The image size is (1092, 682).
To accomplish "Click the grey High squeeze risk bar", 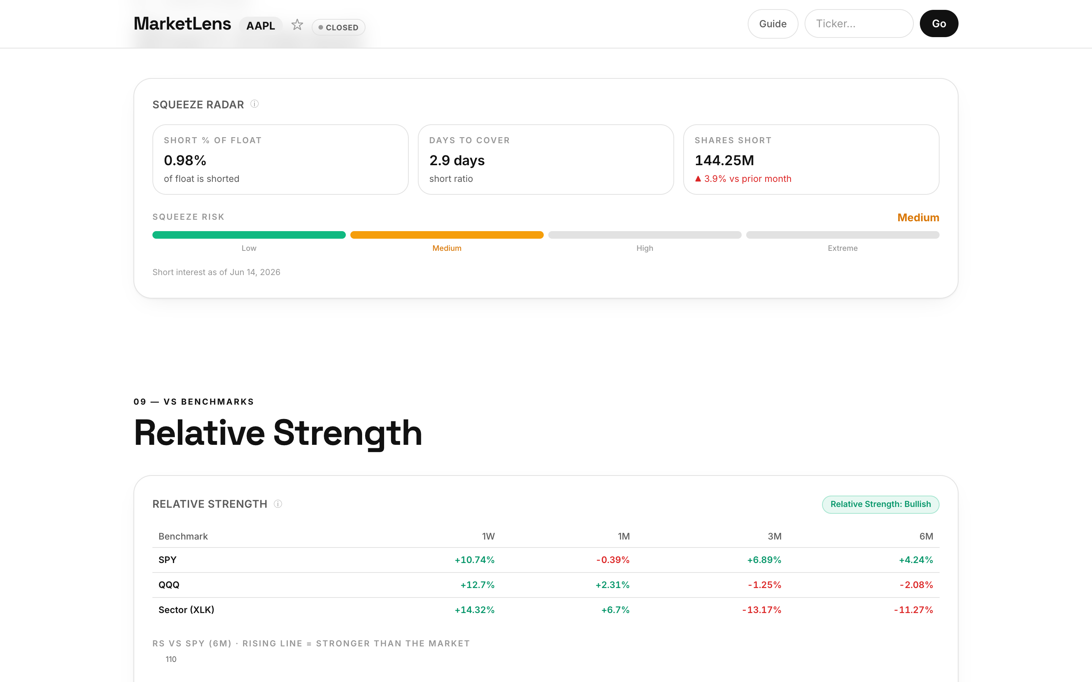I will pos(645,235).
